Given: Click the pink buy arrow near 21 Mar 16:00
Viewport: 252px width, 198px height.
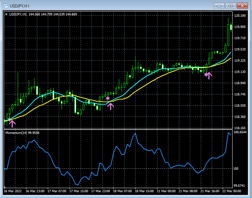Looking at the screenshot, I should (x=209, y=76).
